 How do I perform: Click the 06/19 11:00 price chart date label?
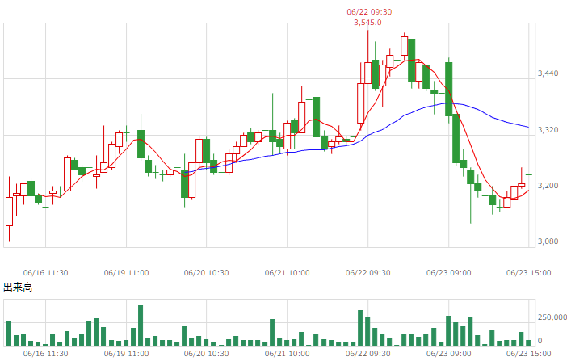[x=126, y=273]
